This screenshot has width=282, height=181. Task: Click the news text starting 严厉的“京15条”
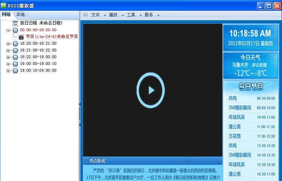click(153, 174)
